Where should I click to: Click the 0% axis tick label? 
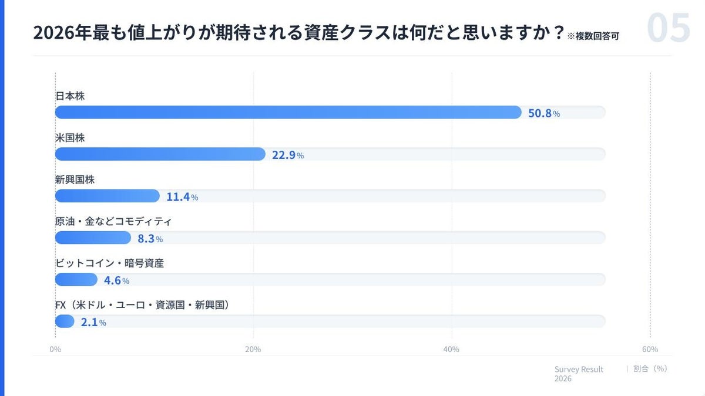(x=55, y=350)
